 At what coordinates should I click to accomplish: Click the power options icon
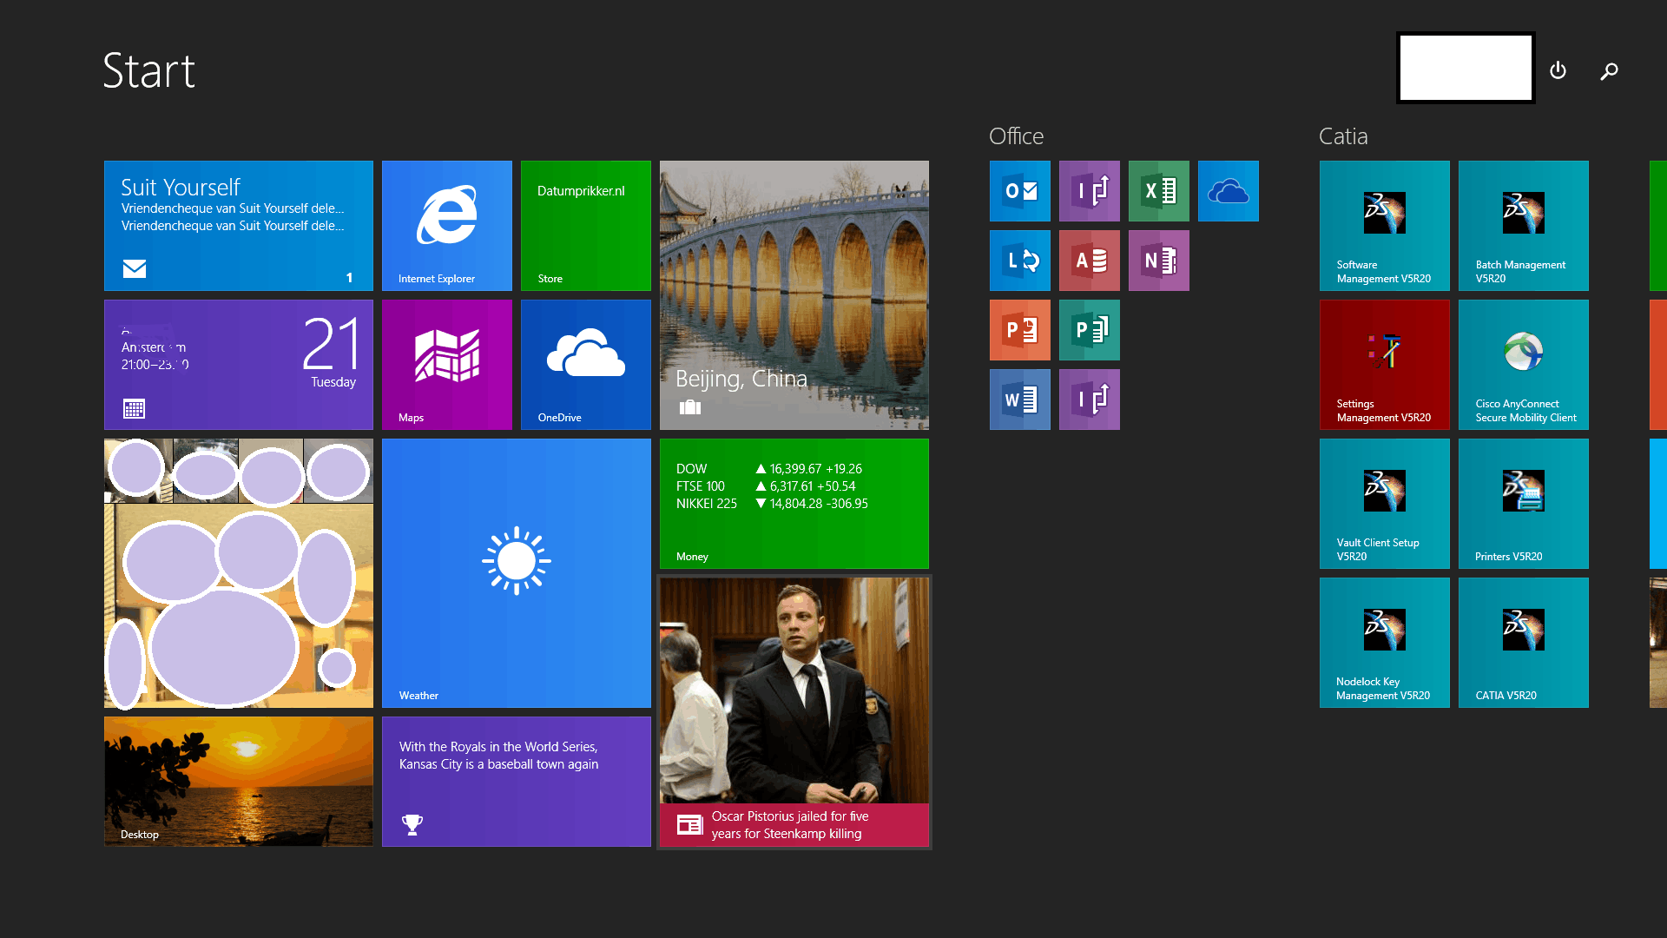1558,70
